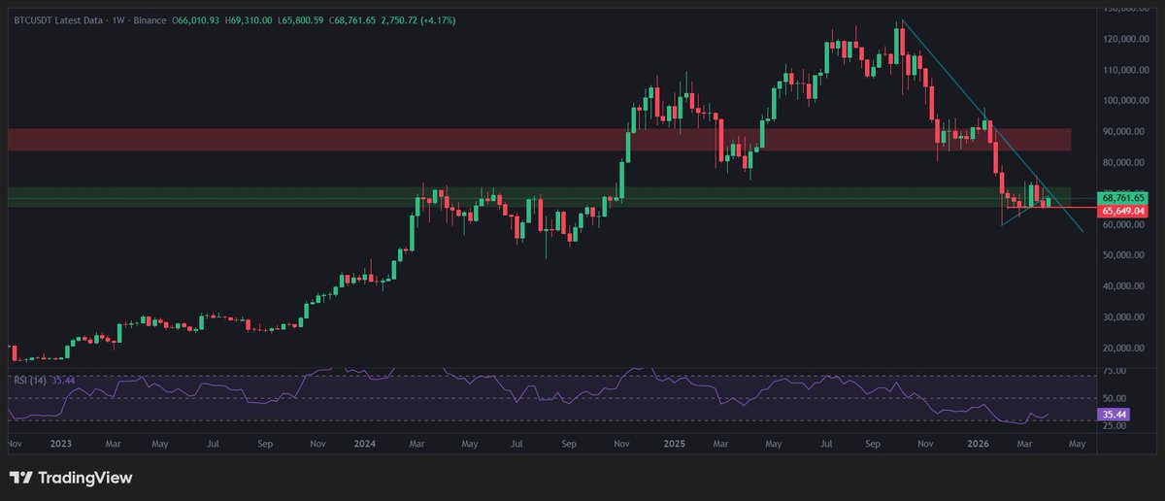
Task: Click the RSI 50.00 scale label
Action: pos(1115,398)
